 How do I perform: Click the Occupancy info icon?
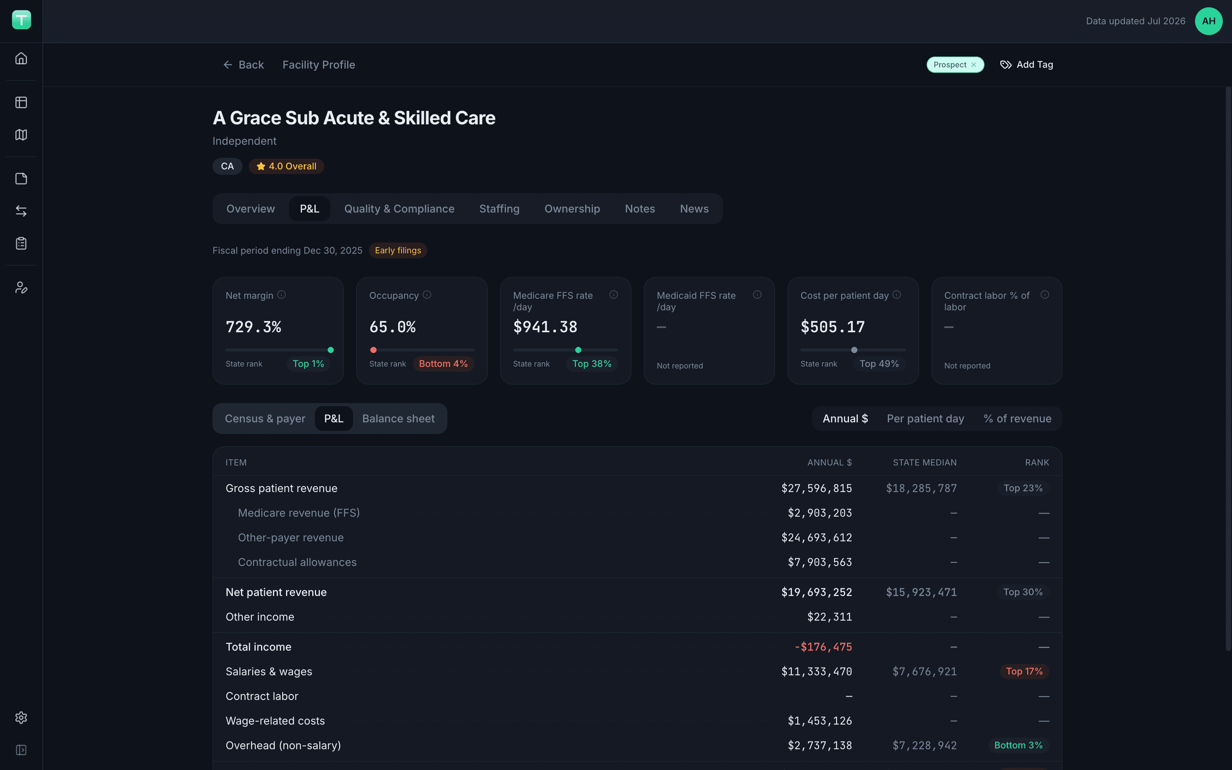click(x=427, y=295)
